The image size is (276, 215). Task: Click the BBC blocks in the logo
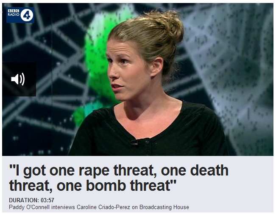tap(14, 11)
